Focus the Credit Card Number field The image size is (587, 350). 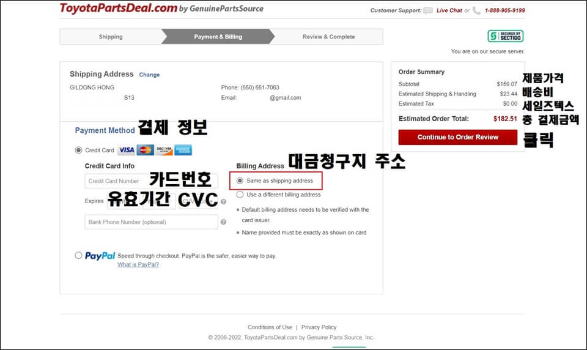pos(151,181)
